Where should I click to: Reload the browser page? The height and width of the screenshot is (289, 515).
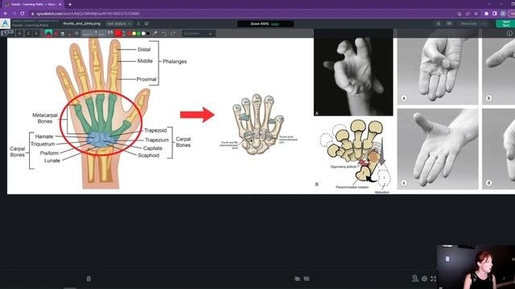click(23, 14)
